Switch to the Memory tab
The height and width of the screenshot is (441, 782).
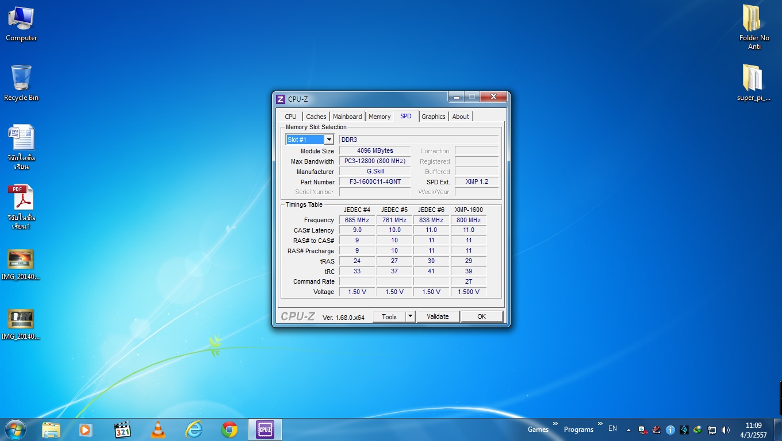pos(379,117)
